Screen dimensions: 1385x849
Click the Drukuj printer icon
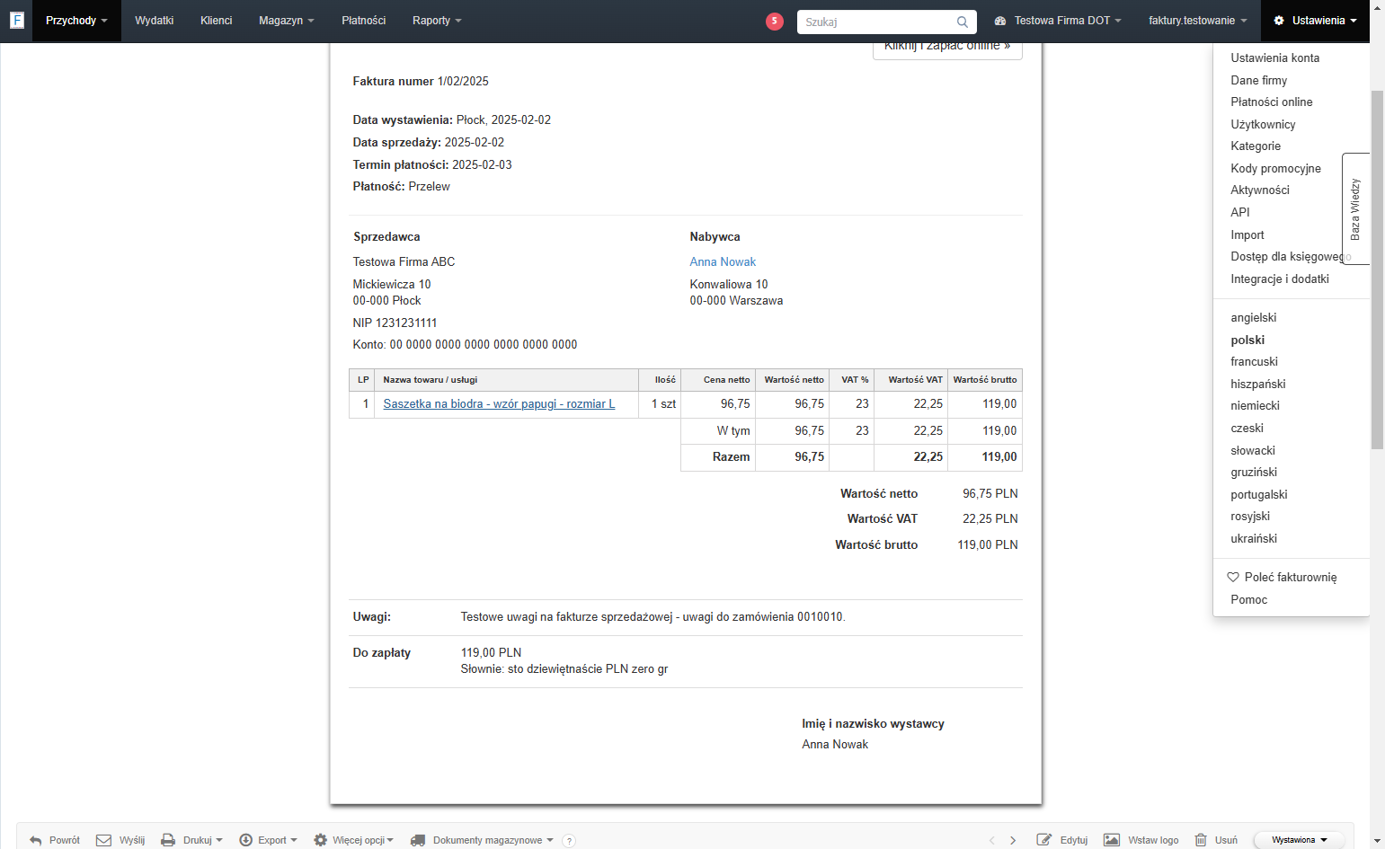tap(168, 840)
